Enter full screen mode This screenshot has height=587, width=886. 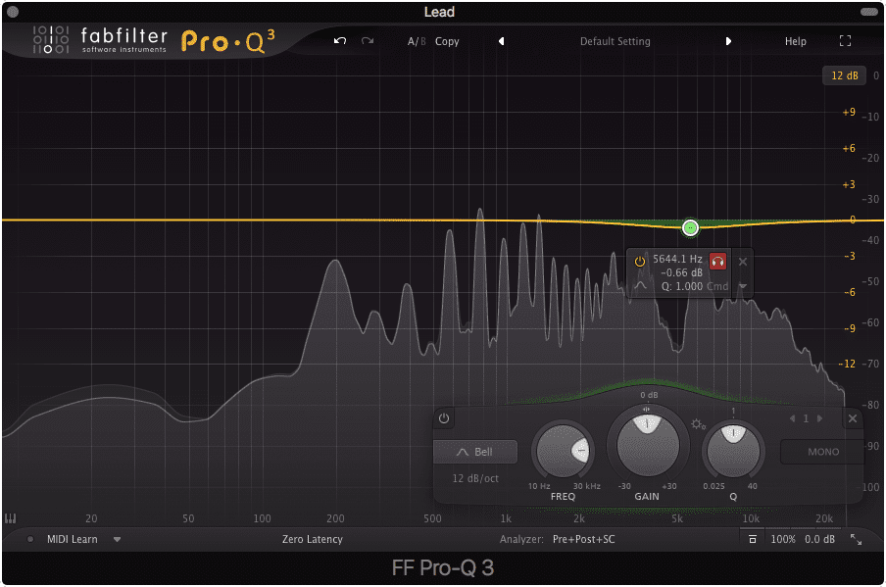pyautogui.click(x=845, y=41)
